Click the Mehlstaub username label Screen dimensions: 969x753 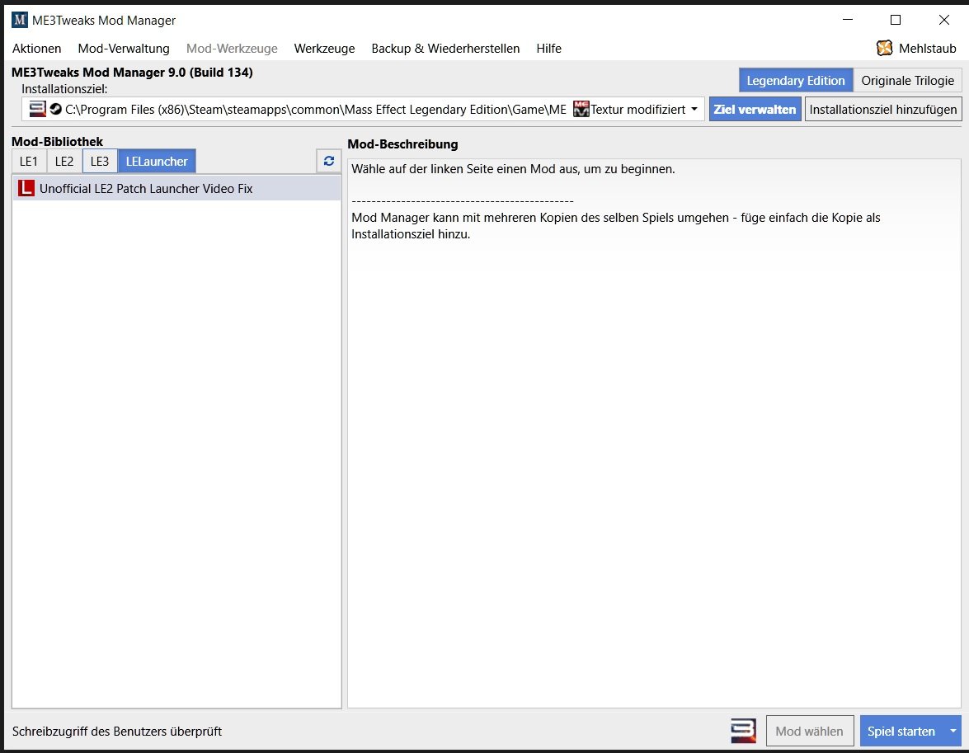pyautogui.click(x=928, y=48)
